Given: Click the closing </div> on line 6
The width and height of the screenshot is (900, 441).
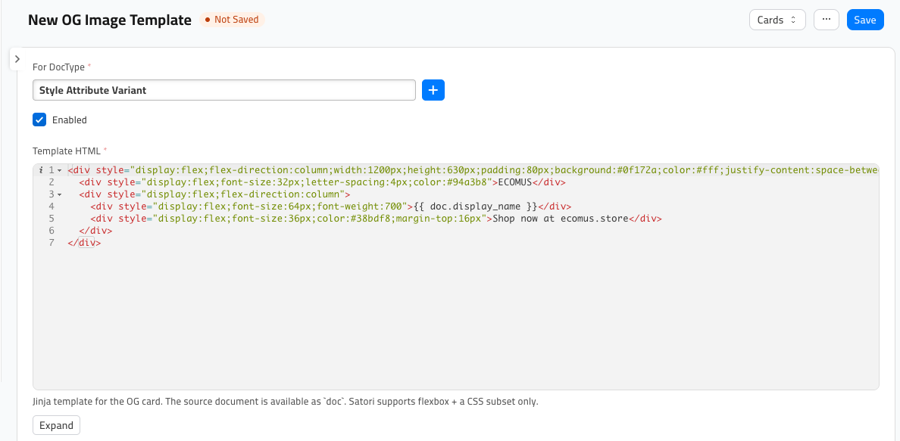Looking at the screenshot, I should click(x=95, y=231).
